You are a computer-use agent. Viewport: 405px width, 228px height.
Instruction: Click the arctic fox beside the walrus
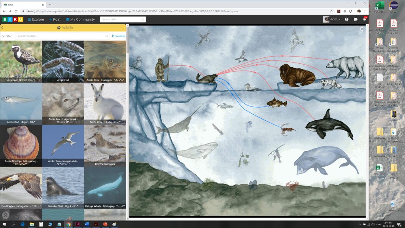(330, 84)
